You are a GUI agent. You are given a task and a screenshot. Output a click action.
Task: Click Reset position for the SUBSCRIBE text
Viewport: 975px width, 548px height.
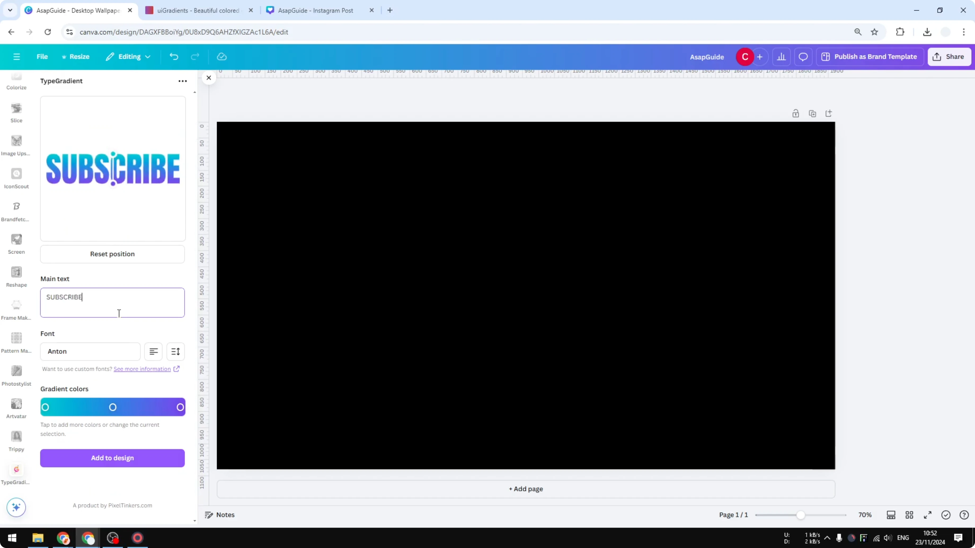[x=112, y=254]
